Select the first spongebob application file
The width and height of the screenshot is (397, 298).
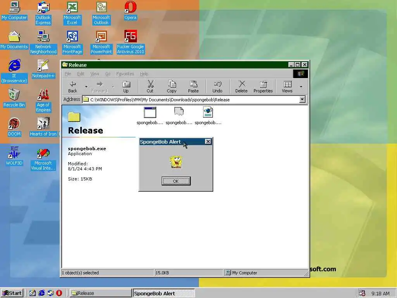[150, 116]
